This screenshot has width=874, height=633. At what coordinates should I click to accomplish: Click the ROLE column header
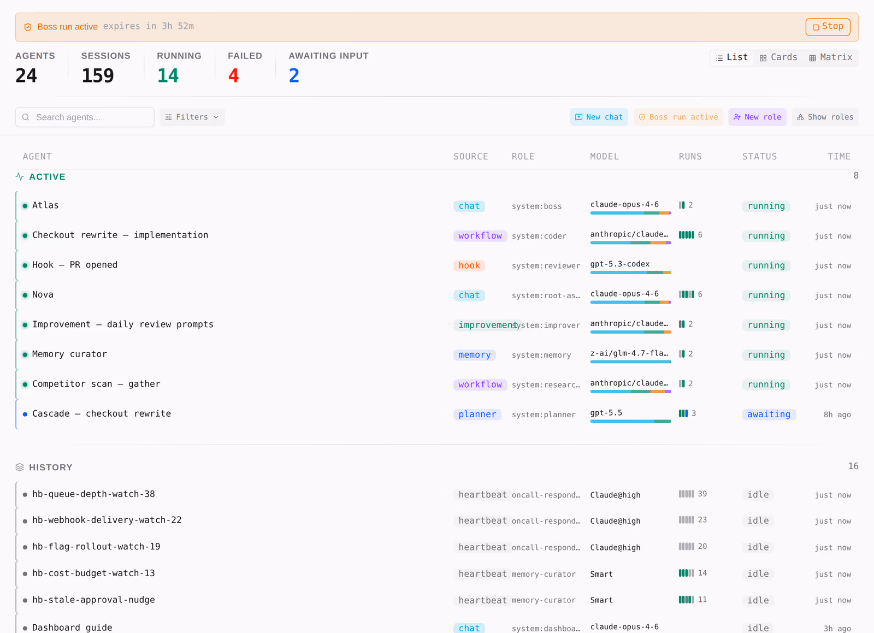(523, 157)
